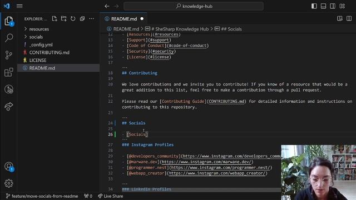Close README.md tab via unsaved dot
This screenshot has width=356, height=200.
point(142,19)
